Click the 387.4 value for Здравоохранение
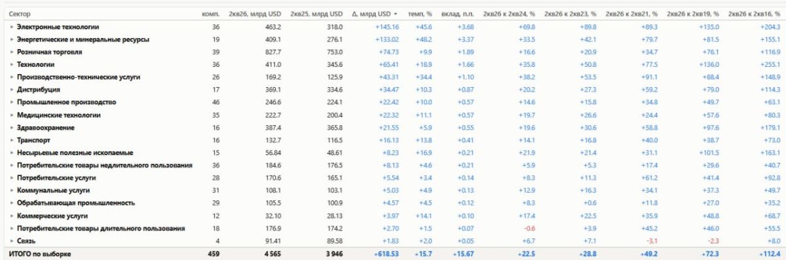The image size is (786, 260). click(x=273, y=128)
